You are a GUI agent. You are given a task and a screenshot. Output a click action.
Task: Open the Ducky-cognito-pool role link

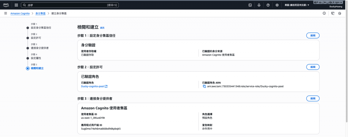(92, 86)
